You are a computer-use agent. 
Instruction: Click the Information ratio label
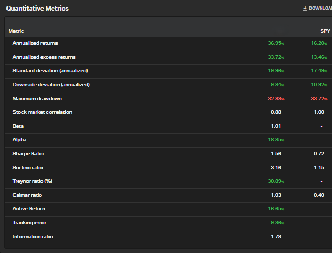[x=33, y=237]
